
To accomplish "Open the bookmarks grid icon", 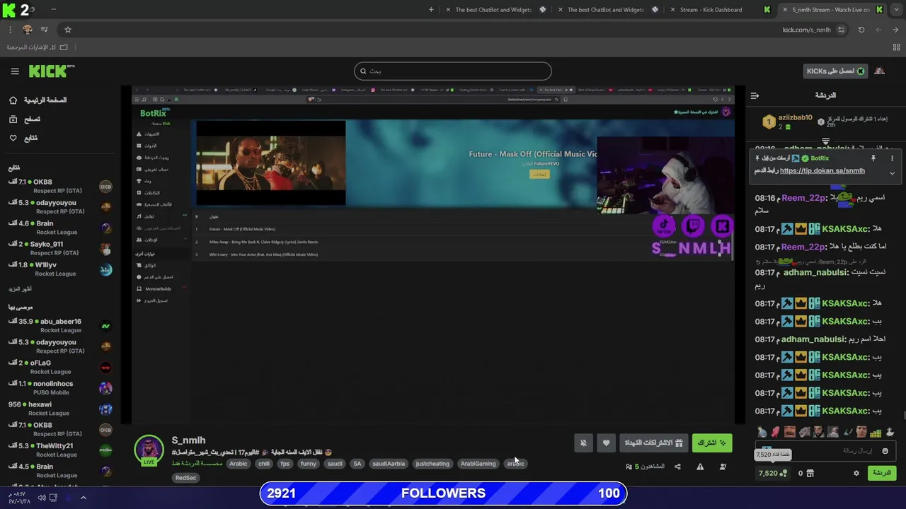I will [x=895, y=47].
